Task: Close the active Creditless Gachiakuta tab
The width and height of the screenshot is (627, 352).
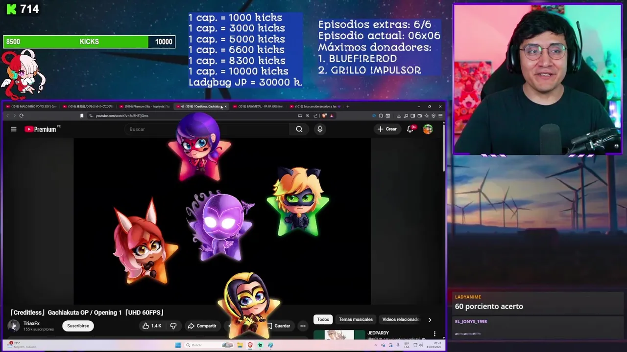Action: pyautogui.click(x=225, y=107)
